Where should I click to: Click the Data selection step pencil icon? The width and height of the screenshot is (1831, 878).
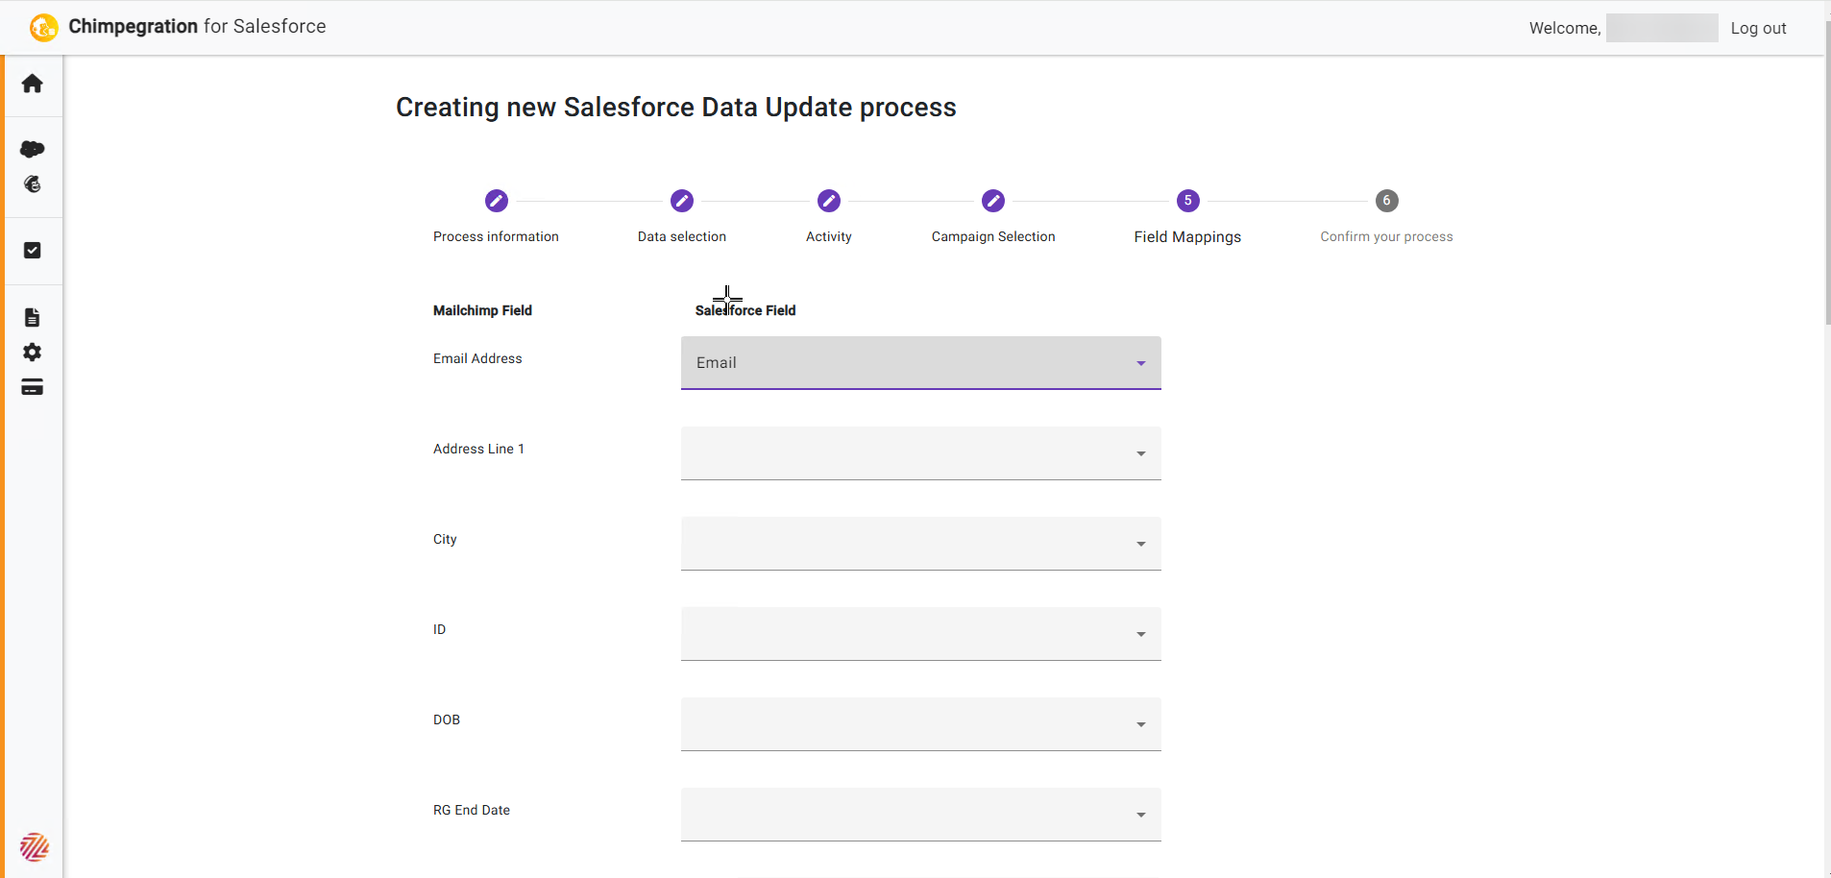click(682, 201)
